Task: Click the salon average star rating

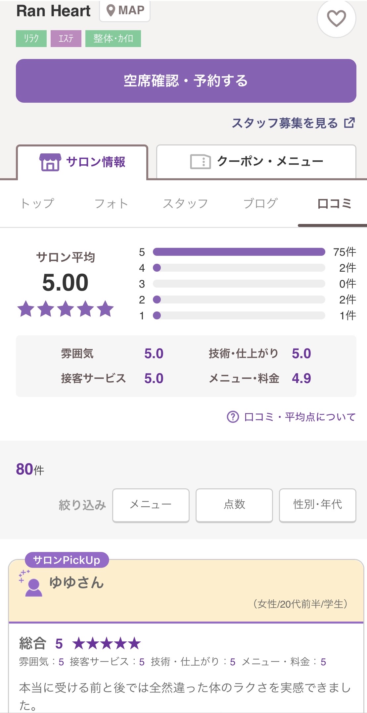Action: coord(66,309)
